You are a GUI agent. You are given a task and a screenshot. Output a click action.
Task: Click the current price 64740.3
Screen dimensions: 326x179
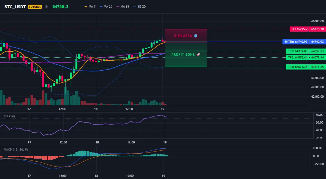61,7
